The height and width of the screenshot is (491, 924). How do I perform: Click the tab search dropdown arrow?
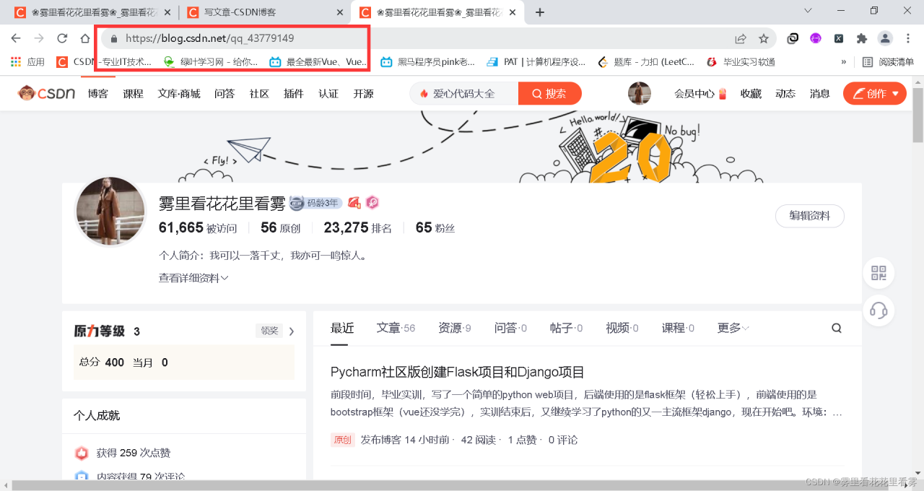tap(809, 12)
